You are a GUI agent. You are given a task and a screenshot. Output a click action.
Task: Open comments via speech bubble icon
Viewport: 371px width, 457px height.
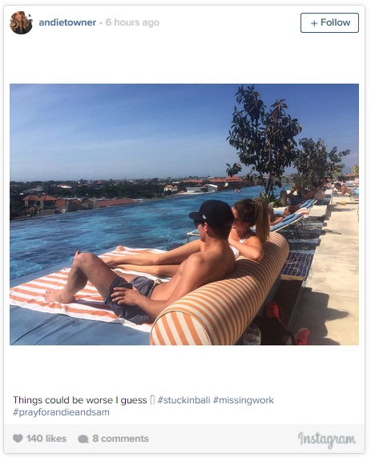[x=83, y=439]
